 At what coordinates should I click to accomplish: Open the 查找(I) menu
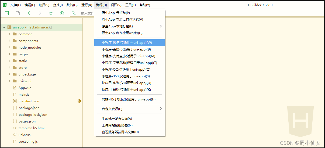pos(58,5)
